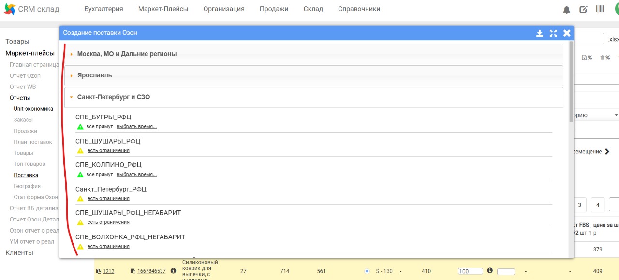Click the edit note icon in header
Screen dimensions: 619x280
click(x=583, y=9)
